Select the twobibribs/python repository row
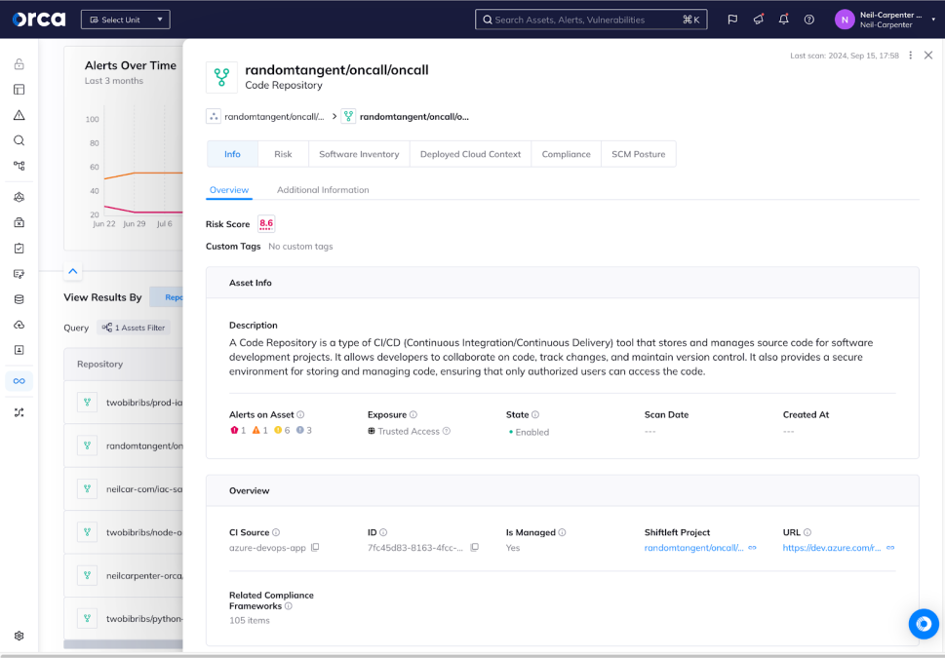This screenshot has height=658, width=945. pos(124,619)
